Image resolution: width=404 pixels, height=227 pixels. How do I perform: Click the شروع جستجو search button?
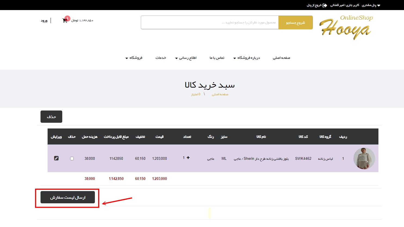pyautogui.click(x=296, y=23)
